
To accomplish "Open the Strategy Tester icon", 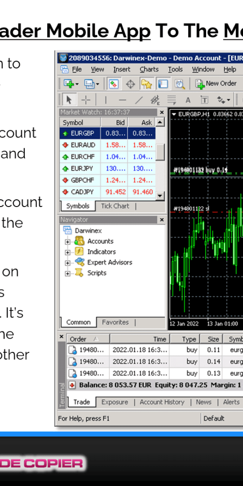I will pos(179,84).
